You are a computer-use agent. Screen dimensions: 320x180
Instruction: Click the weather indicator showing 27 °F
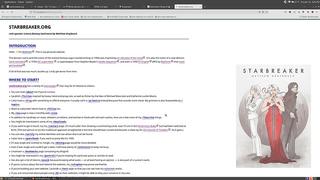pos(295,2)
